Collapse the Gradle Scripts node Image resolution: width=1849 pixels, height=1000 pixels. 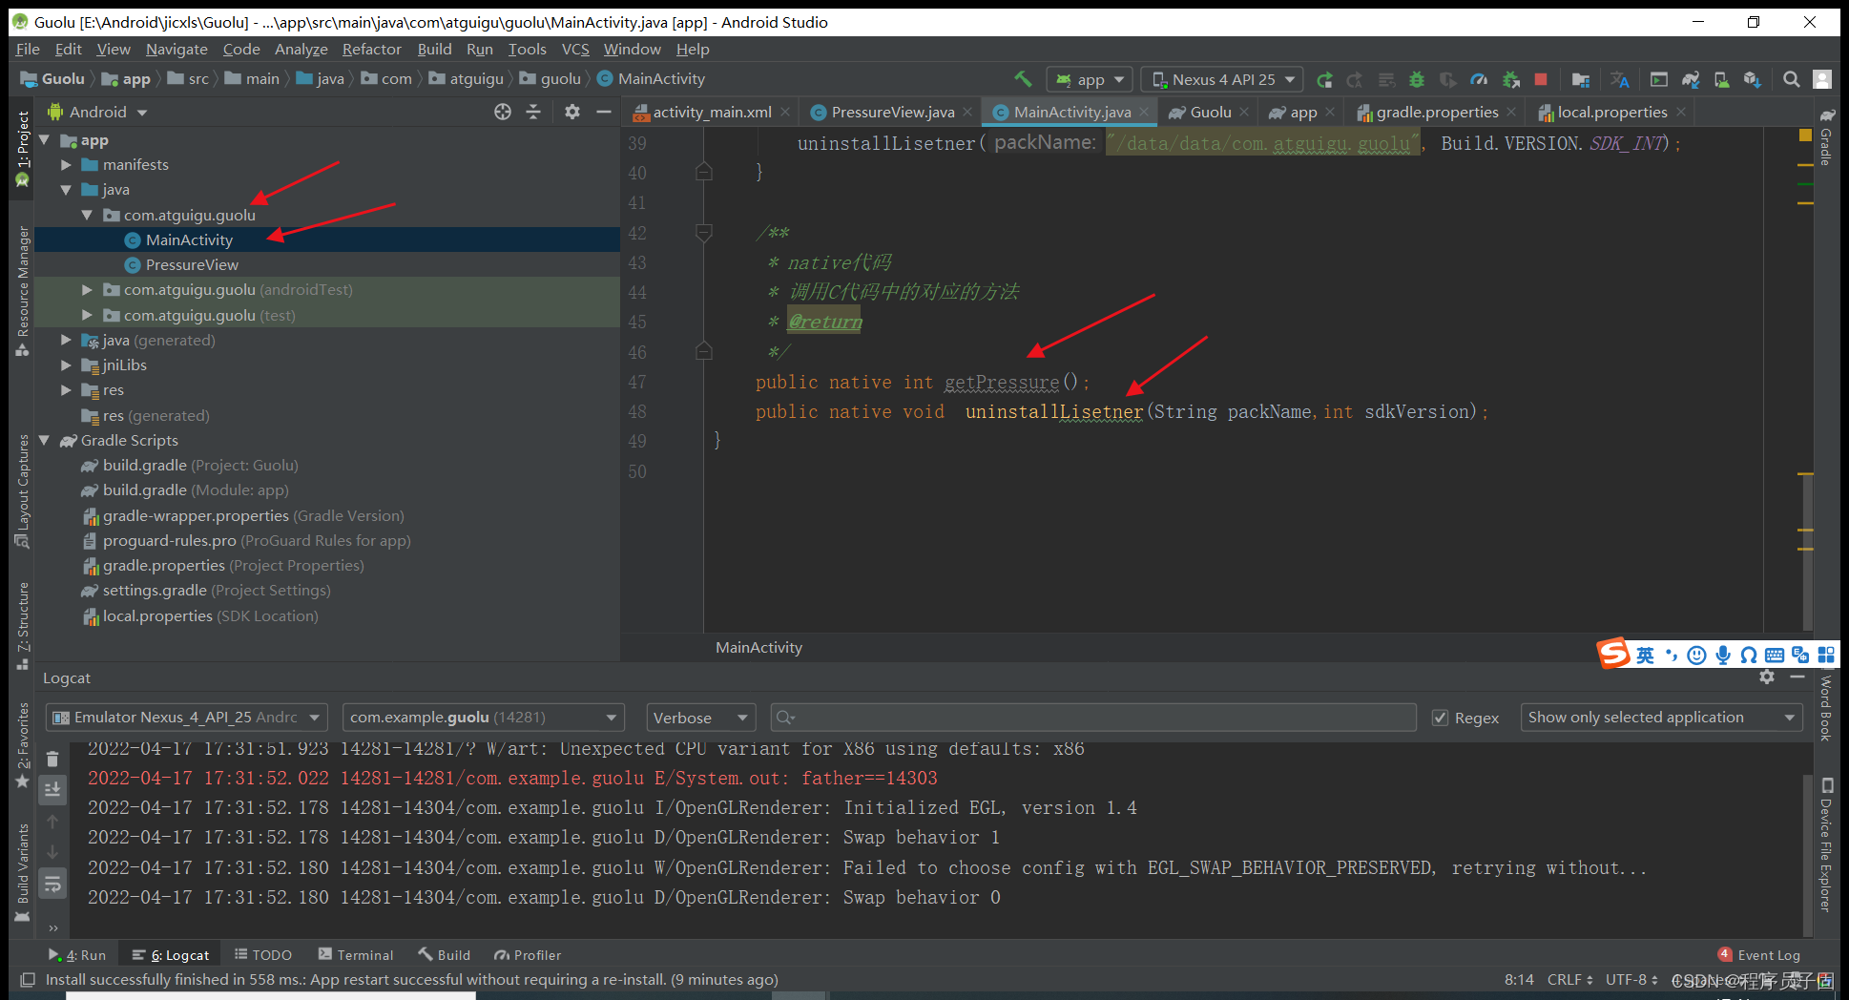[x=44, y=441]
